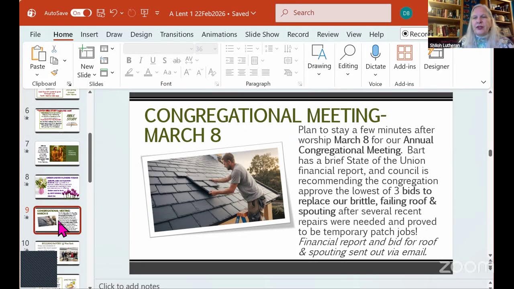The image size is (514, 289).
Task: Open the font name combo box
Action: pos(158,49)
